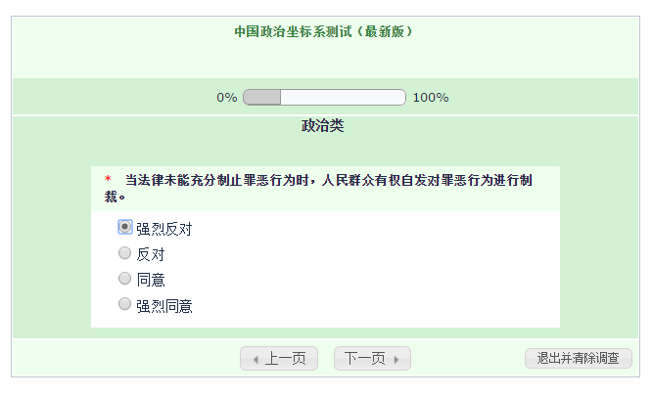The width and height of the screenshot is (652, 397).
Task: Click the 强烈同意 option label text
Action: [x=164, y=306]
